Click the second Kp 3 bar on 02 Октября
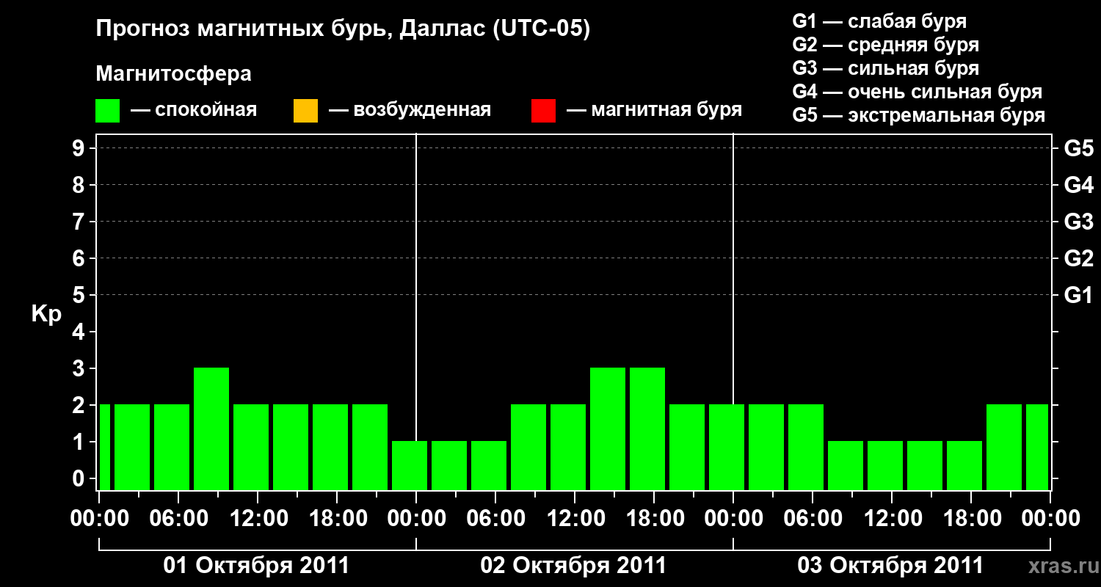This screenshot has height=587, width=1101. pos(647,429)
